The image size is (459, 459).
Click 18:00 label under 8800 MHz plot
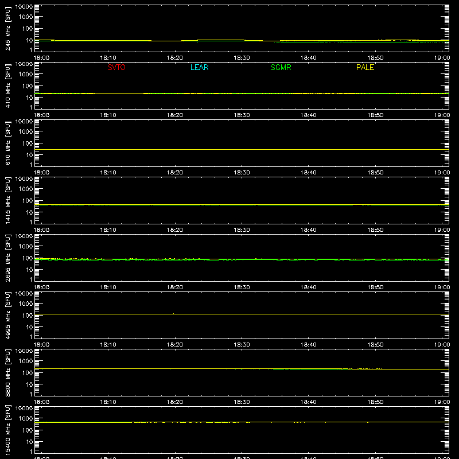tap(41, 402)
